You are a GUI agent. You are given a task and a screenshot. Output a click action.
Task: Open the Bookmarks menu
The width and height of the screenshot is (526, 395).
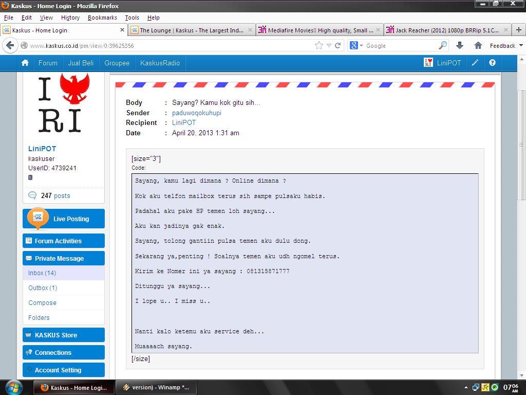102,17
